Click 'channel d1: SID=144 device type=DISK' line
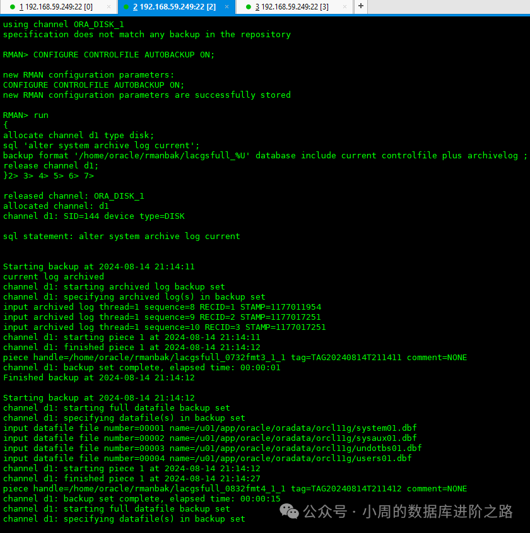The width and height of the screenshot is (530, 533). pos(94,216)
